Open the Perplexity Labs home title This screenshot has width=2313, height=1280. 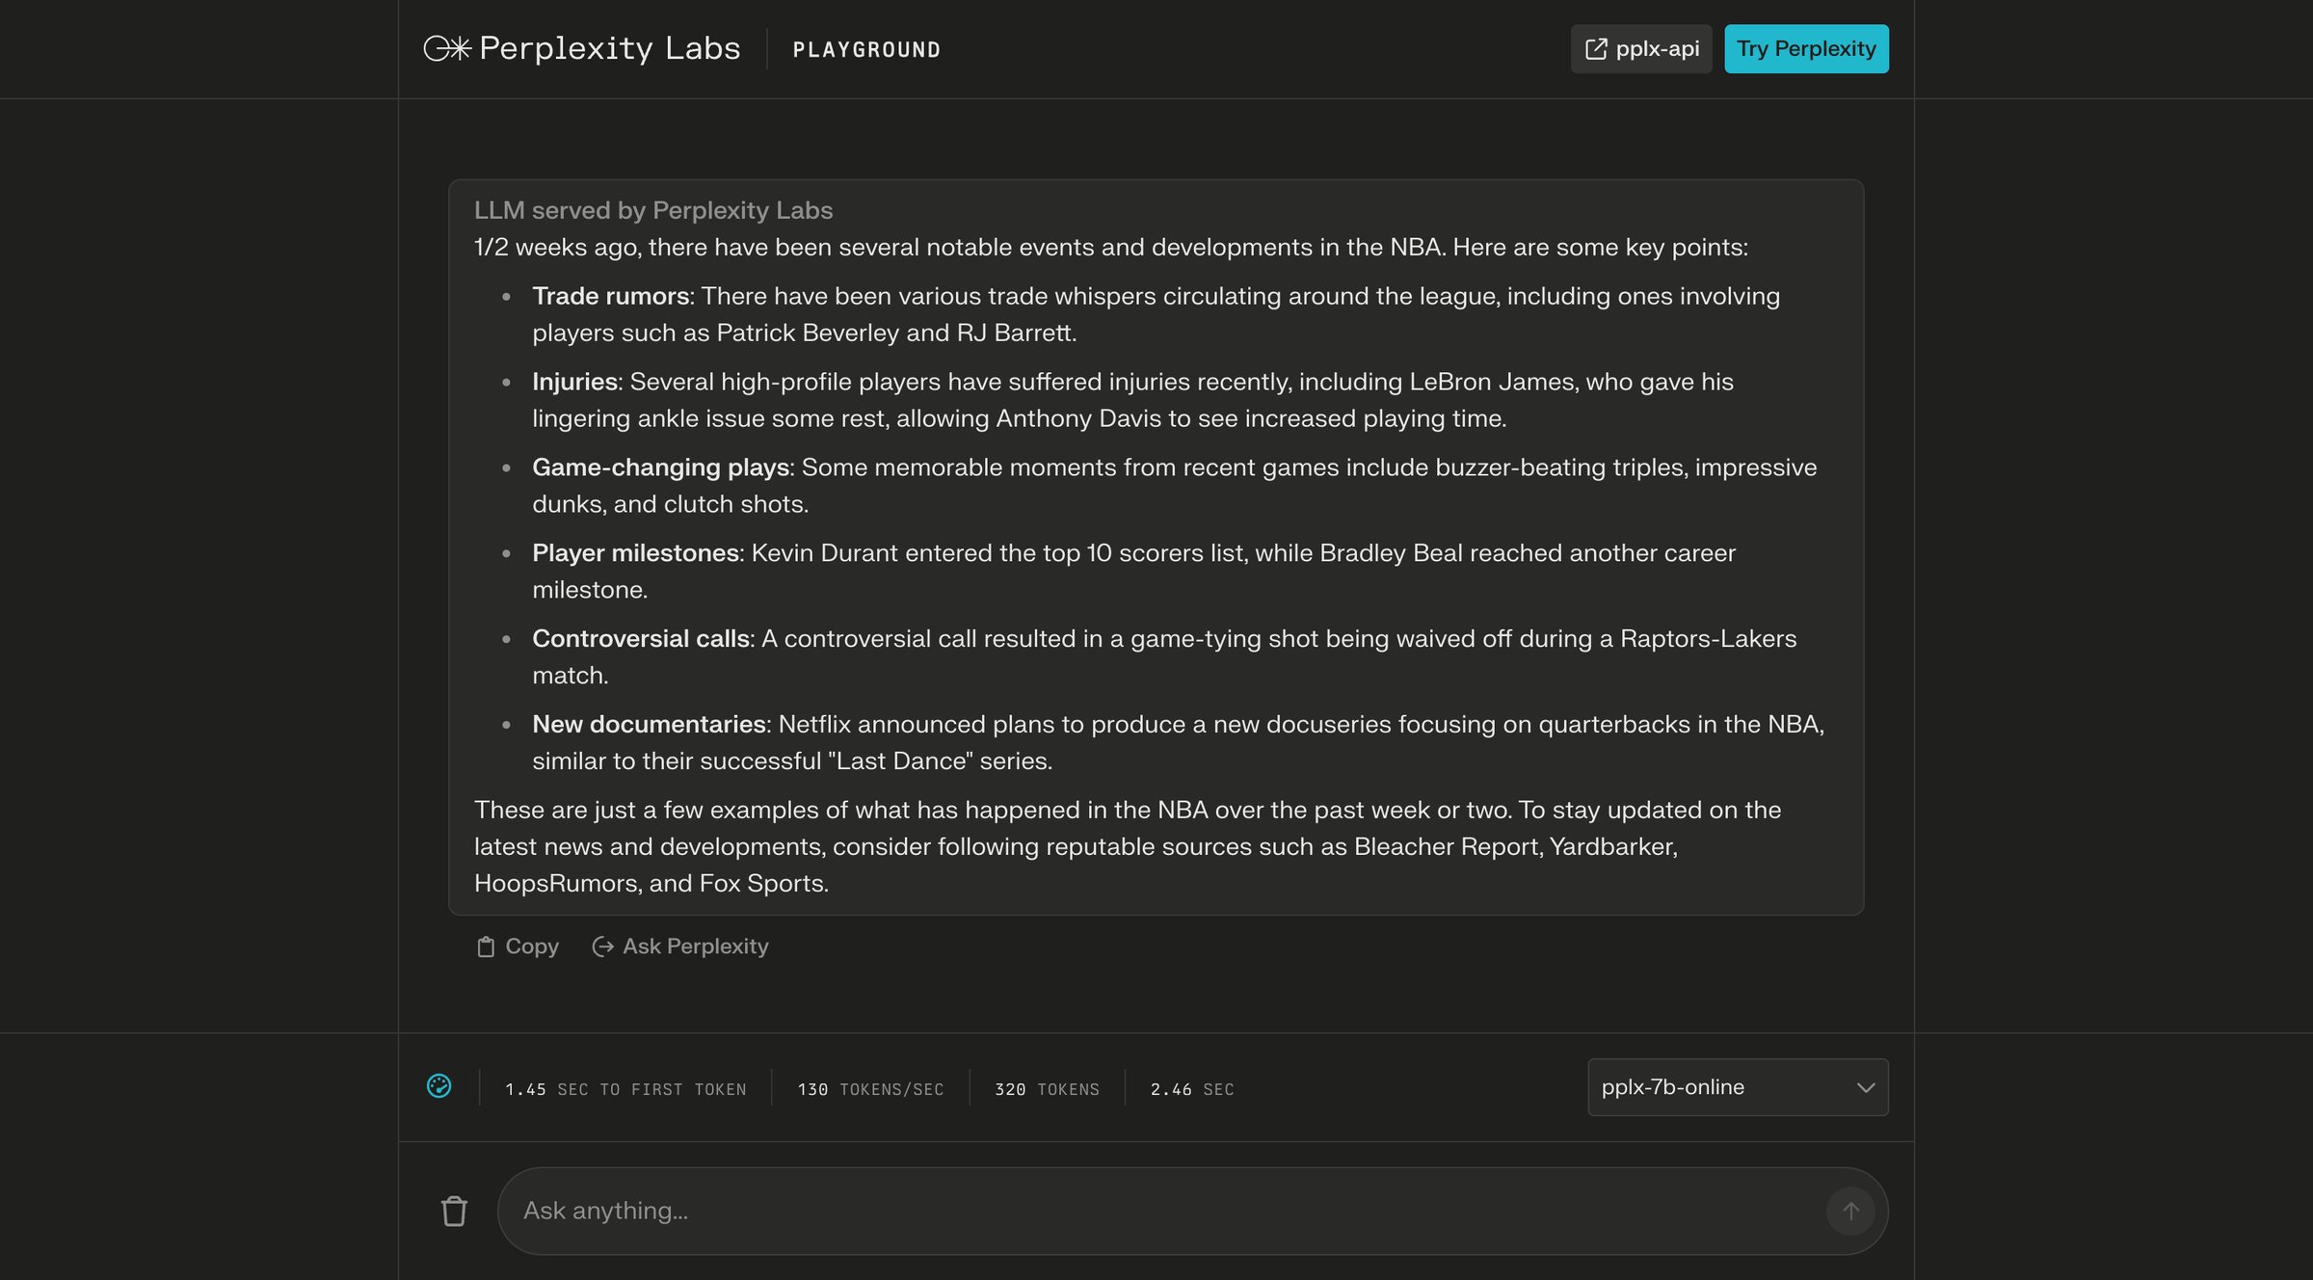point(609,48)
